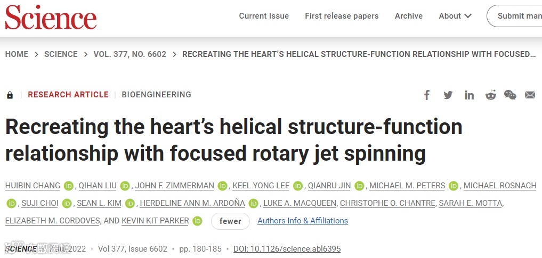542x258 pixels.
Task: Click the LinkedIn share icon
Action: click(x=469, y=95)
